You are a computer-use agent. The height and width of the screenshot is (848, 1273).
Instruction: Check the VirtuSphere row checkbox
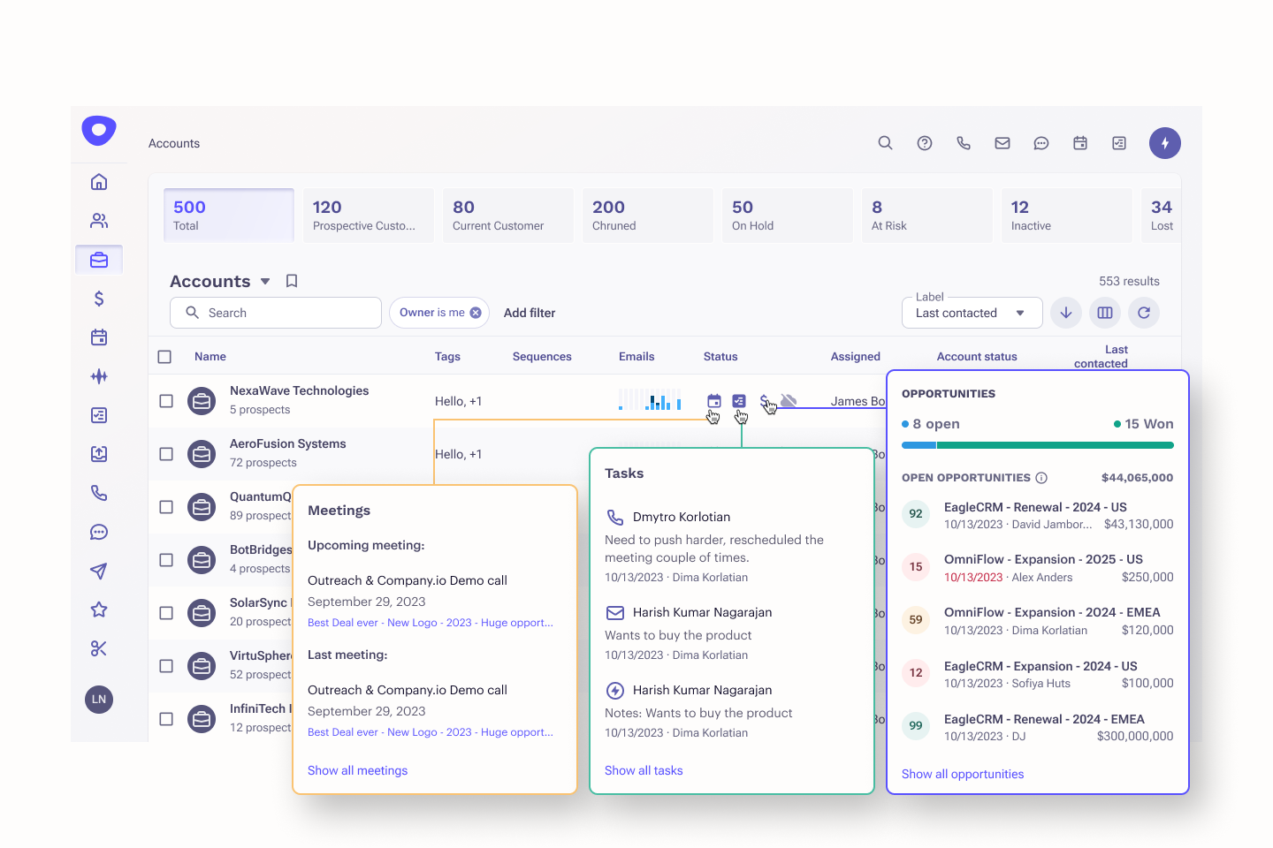166,666
